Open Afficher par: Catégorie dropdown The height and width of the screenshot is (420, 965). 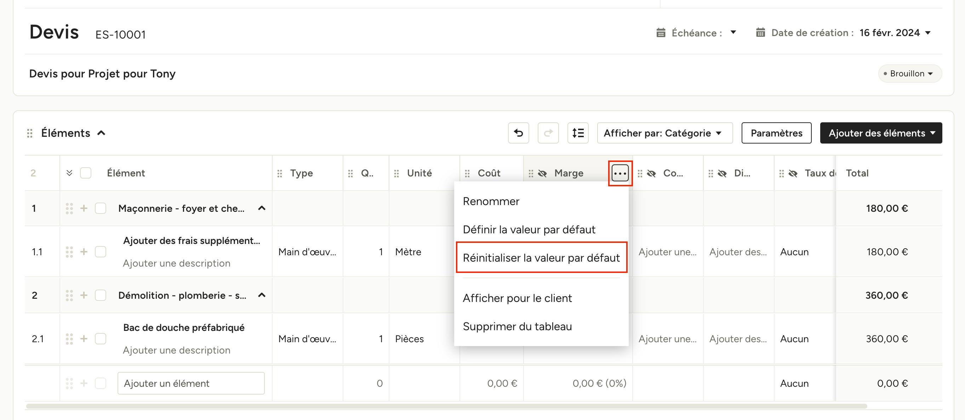664,133
